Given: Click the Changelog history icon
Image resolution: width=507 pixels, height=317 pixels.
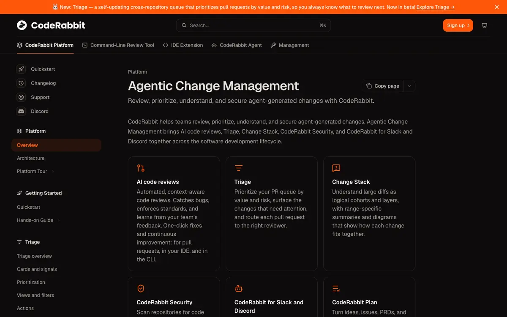Looking at the screenshot, I should click(x=21, y=83).
